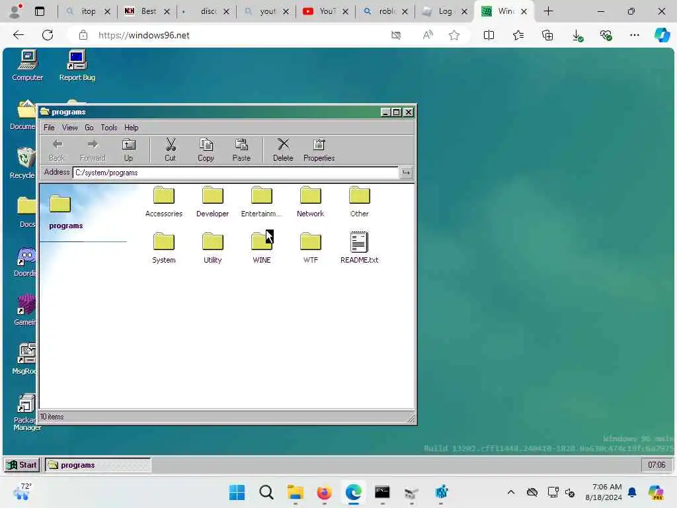Paste from clipboard in explorer
The height and width of the screenshot is (508, 677).
241,150
